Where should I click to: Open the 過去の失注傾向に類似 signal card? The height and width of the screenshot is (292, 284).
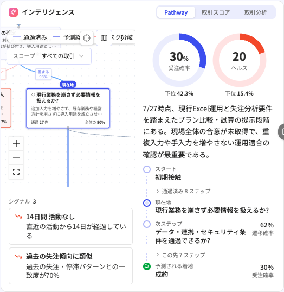coord(70,266)
